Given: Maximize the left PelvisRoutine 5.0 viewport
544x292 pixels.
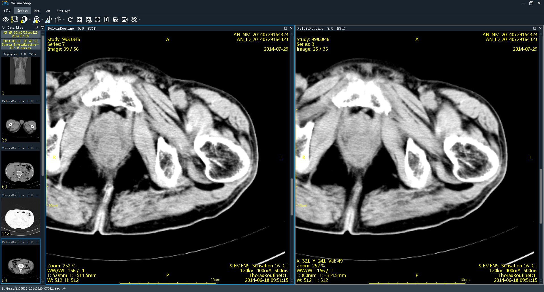Looking at the screenshot, I should pos(286,28).
